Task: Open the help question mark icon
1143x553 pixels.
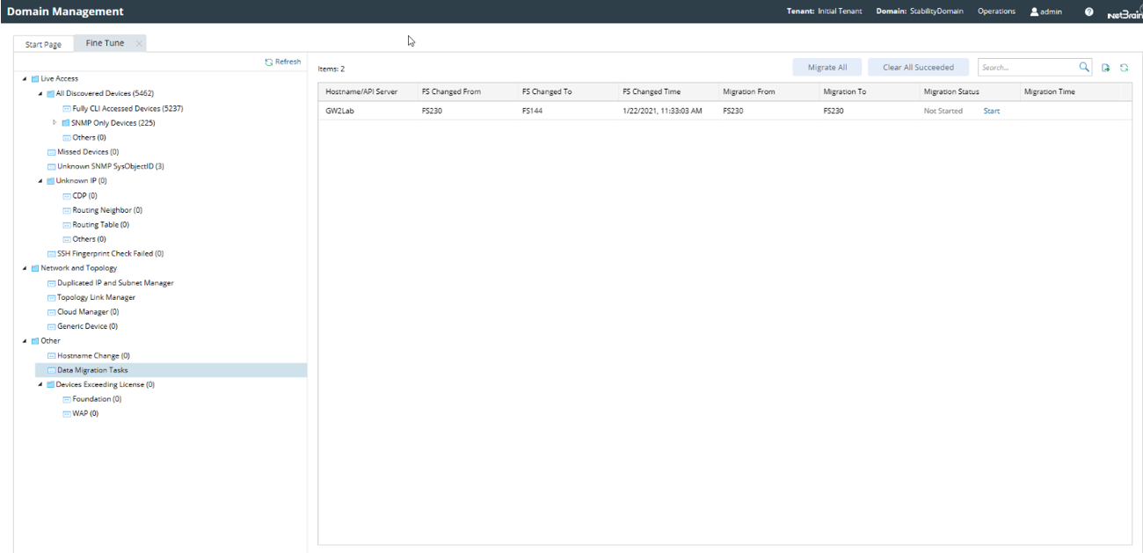Action: pos(1089,11)
